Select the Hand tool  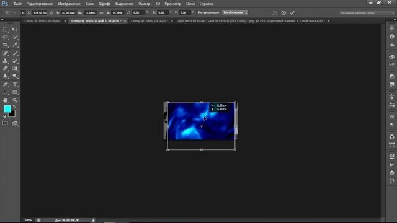[x=6, y=100]
